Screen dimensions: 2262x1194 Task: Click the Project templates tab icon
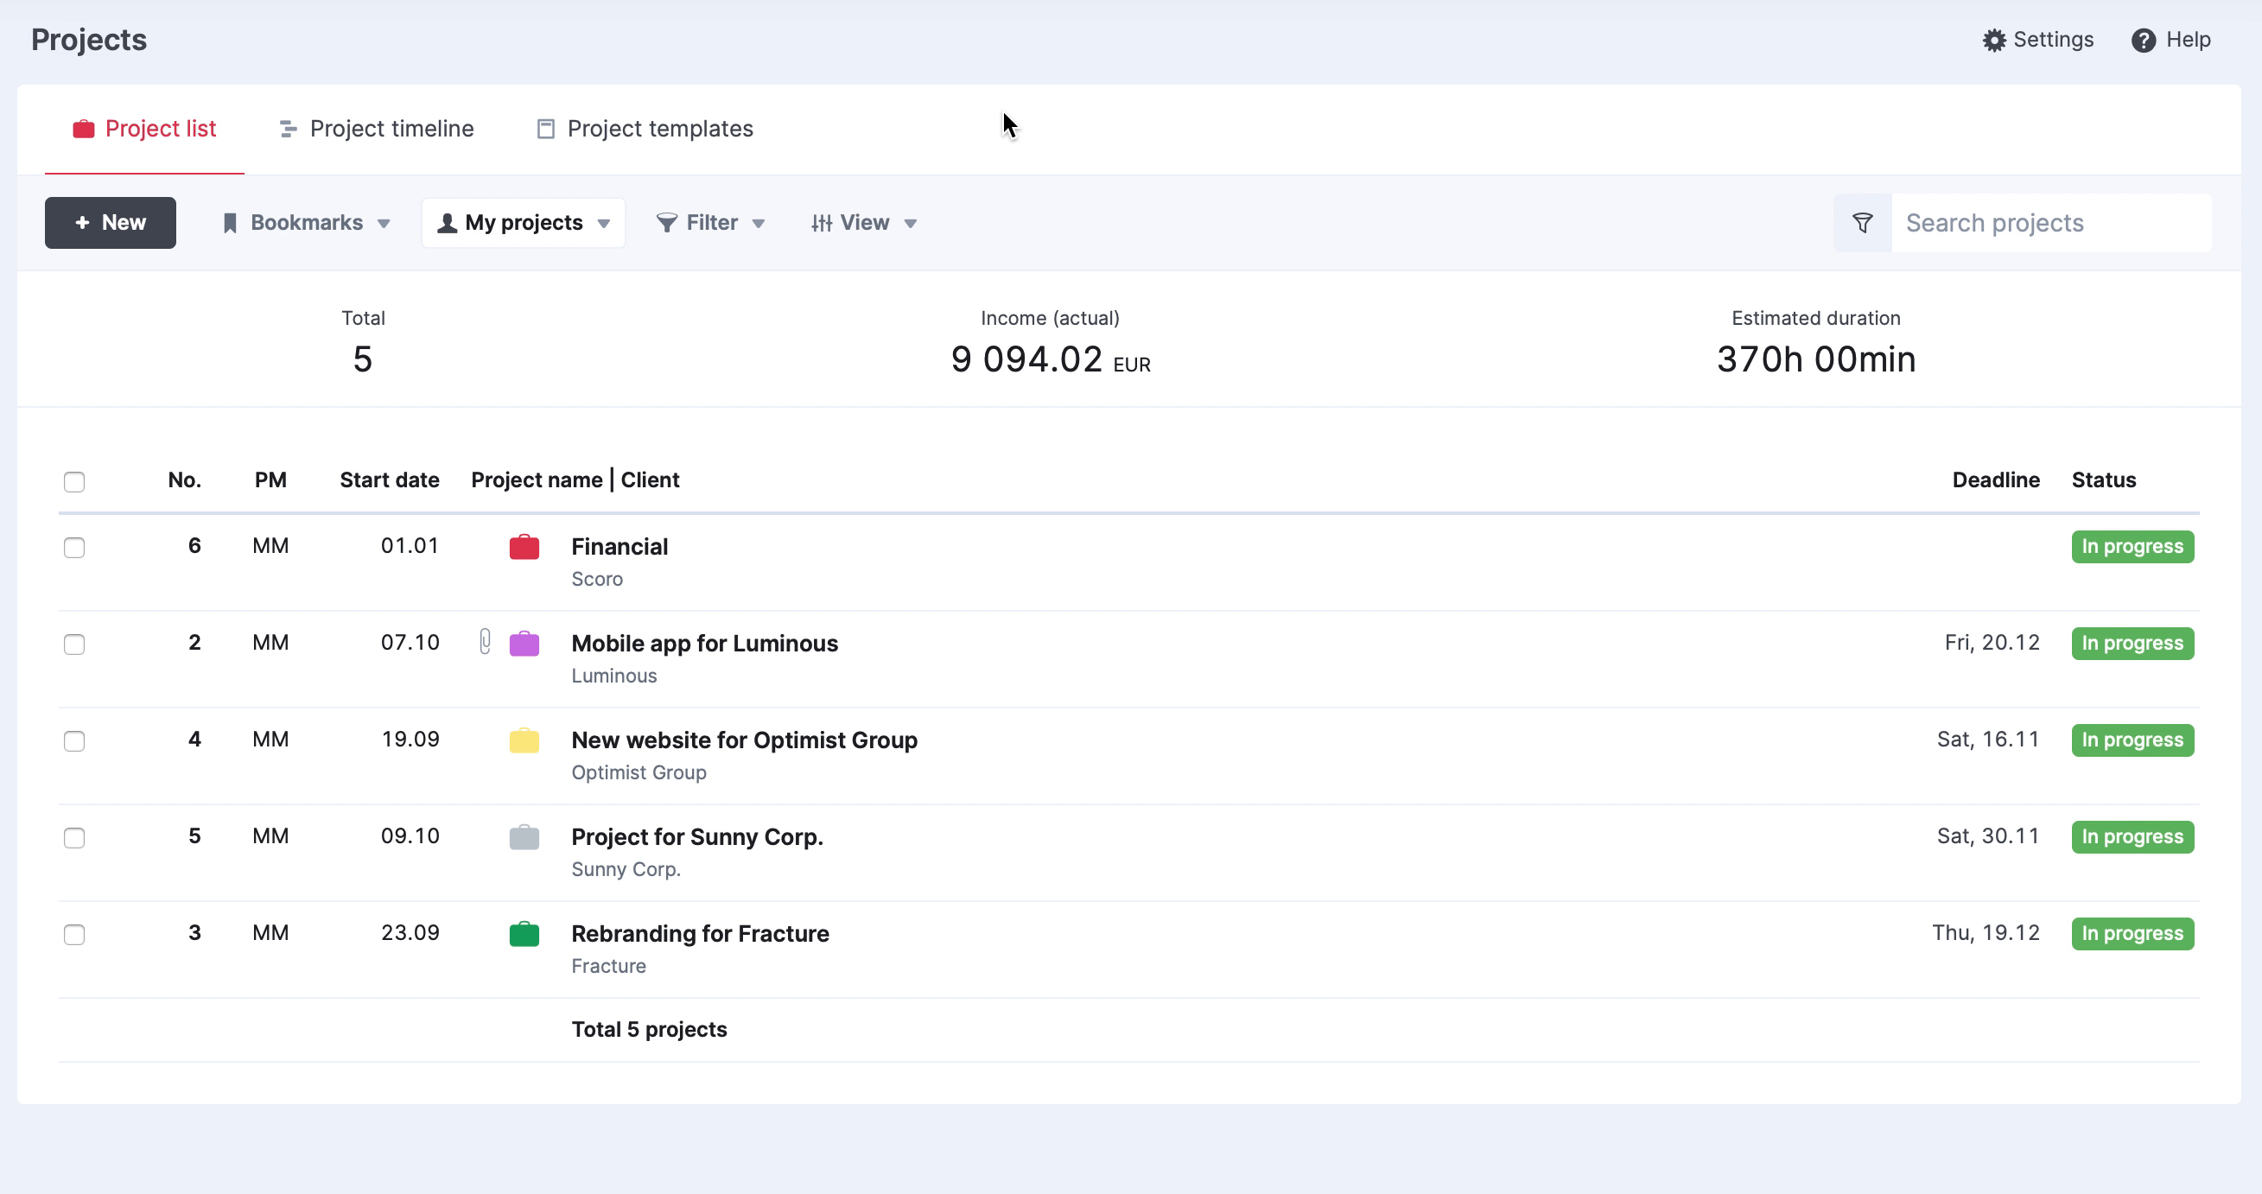[545, 129]
